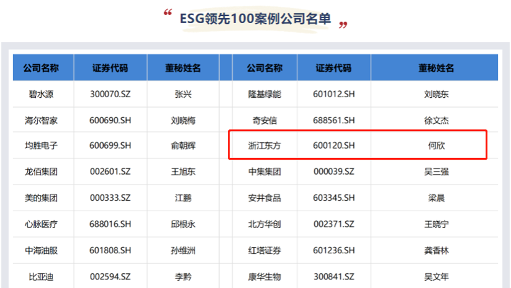Screen dimensions: 511x288
Task: Click secretary name '刘晓东'
Action: tap(436, 95)
